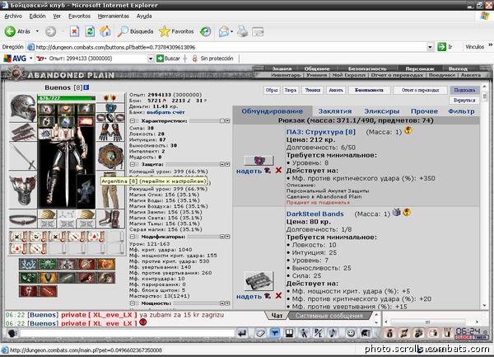494x357 pixels.
Task: Click the equipped gloves slot
Action: 110,132
